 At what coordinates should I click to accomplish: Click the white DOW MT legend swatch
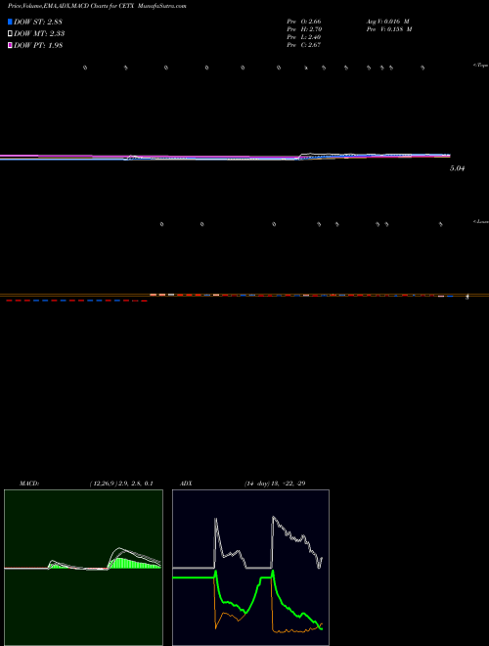point(10,34)
